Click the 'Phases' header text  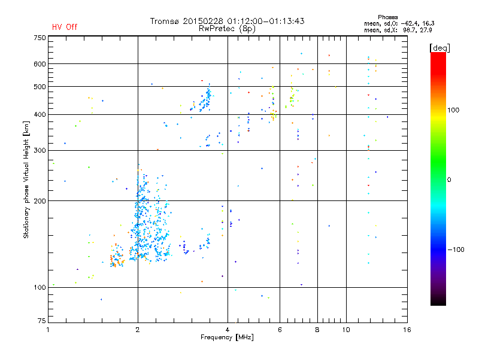click(387, 17)
